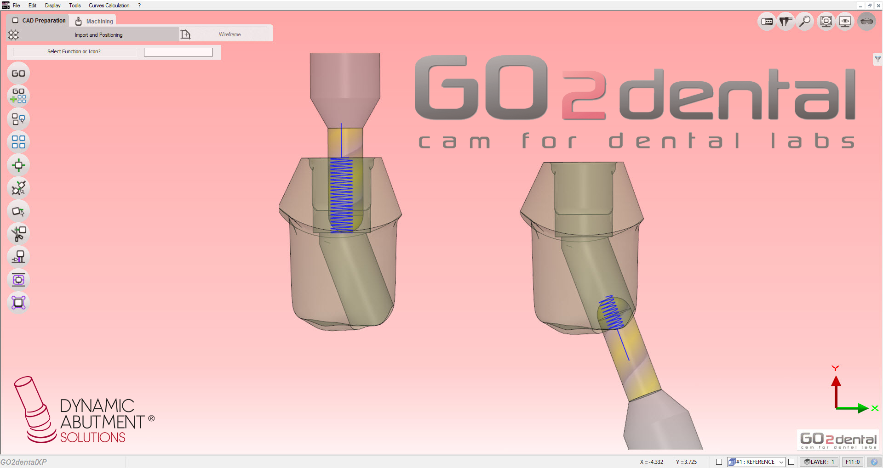The height and width of the screenshot is (468, 883).
Task: Enable the 3D glasses stereo view
Action: [x=866, y=21]
